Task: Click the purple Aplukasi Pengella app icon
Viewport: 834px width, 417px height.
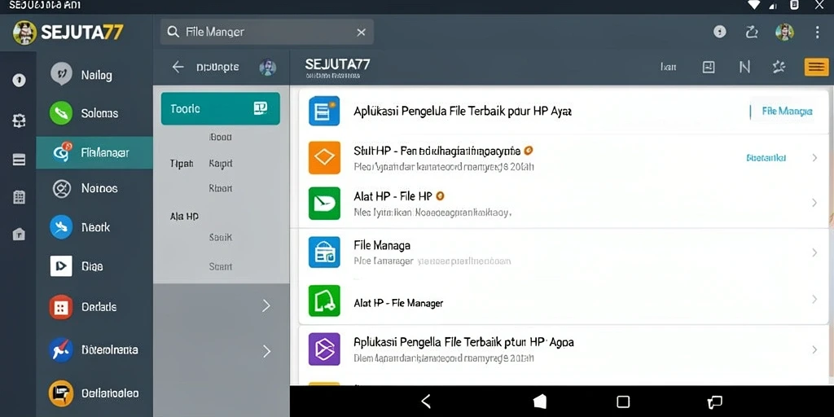Action: (324, 349)
